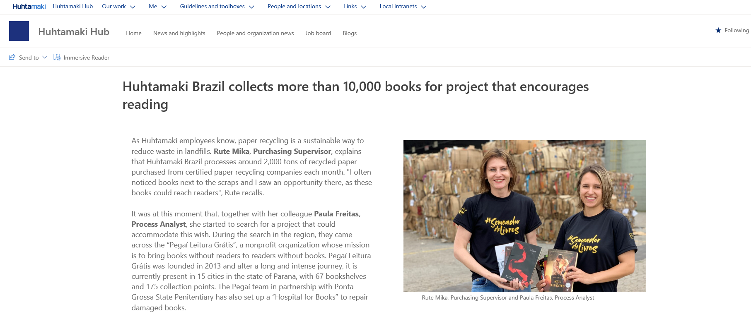
Task: Open the Send to options chevron
Action: pyautogui.click(x=45, y=57)
